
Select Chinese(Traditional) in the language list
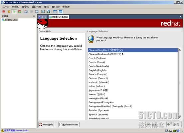pos(133,54)
